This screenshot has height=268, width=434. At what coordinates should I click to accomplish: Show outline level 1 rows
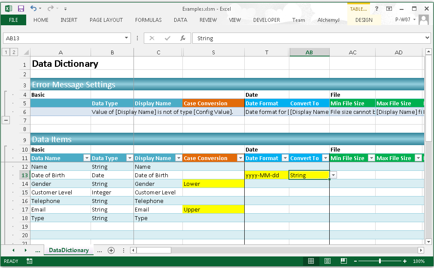click(x=6, y=52)
